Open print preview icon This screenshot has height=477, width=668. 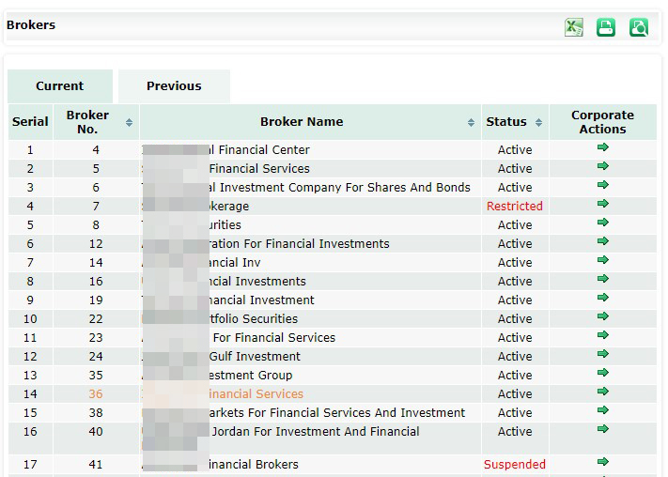click(639, 27)
